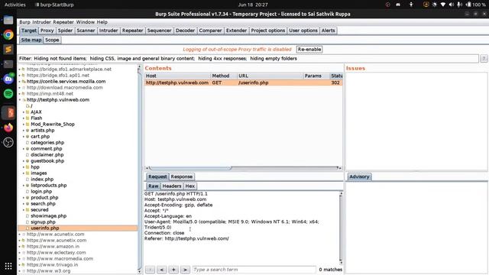The height and width of the screenshot is (275, 489).
Task: Click the next match '>' button
Action: click(185, 270)
